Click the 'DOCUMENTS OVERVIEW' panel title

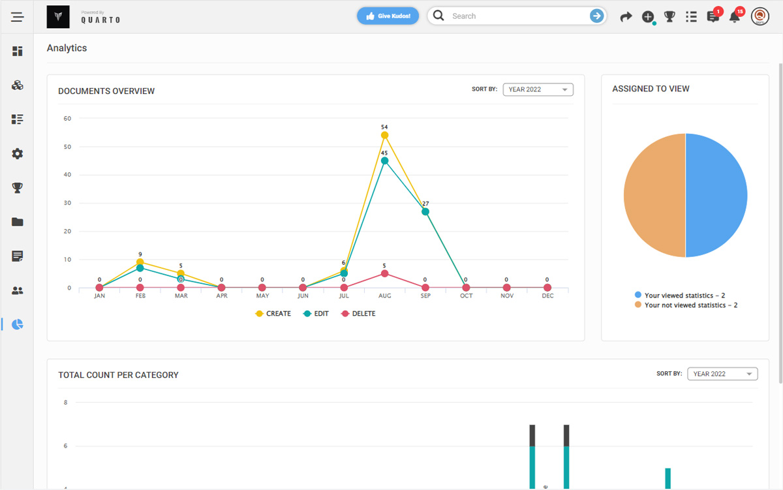pyautogui.click(x=106, y=91)
